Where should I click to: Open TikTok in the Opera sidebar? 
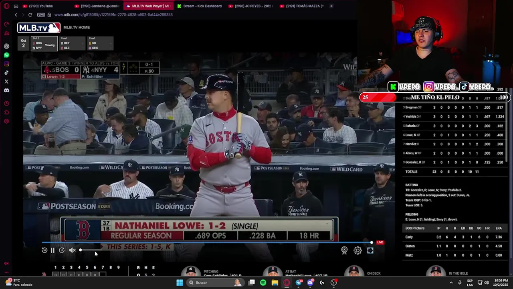pyautogui.click(x=6, y=73)
